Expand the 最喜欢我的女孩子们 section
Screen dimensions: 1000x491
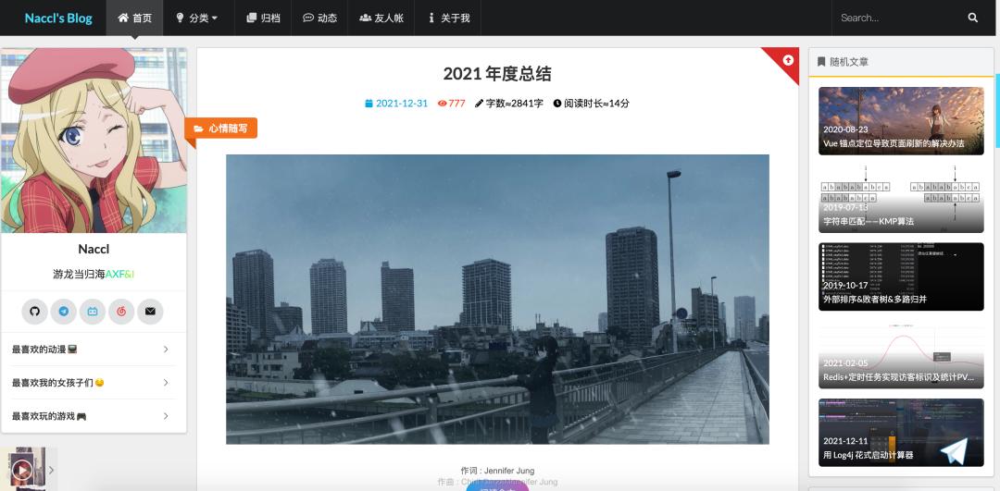click(x=94, y=383)
